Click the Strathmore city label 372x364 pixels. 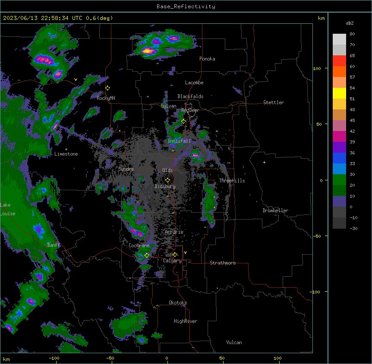(223, 263)
